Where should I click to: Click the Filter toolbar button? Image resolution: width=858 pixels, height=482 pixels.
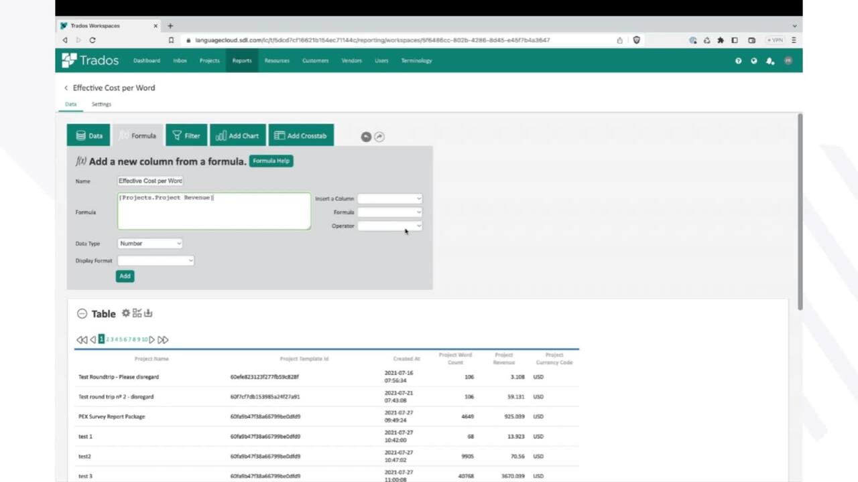click(186, 135)
